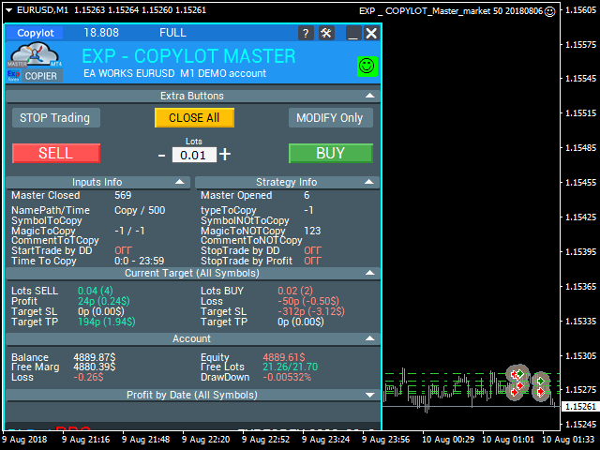The width and height of the screenshot is (600, 450).
Task: Click the minus icon to decrease lots
Action: tap(161, 155)
